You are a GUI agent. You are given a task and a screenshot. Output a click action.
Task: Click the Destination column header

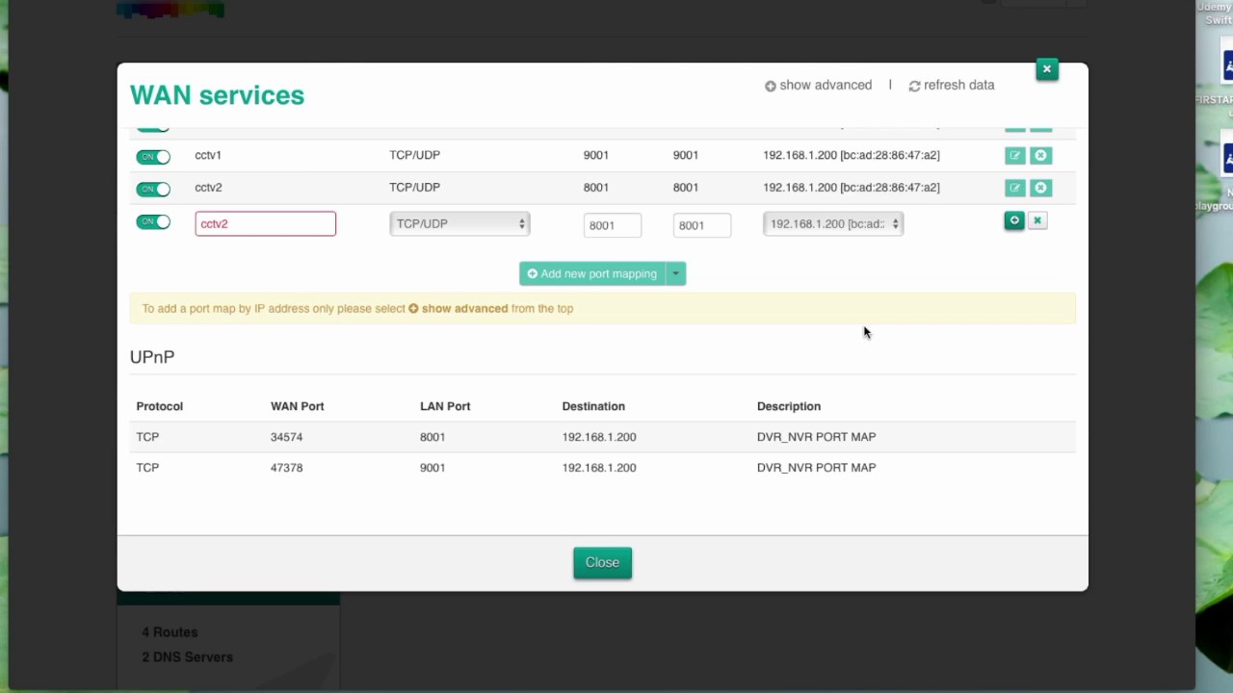(x=593, y=406)
